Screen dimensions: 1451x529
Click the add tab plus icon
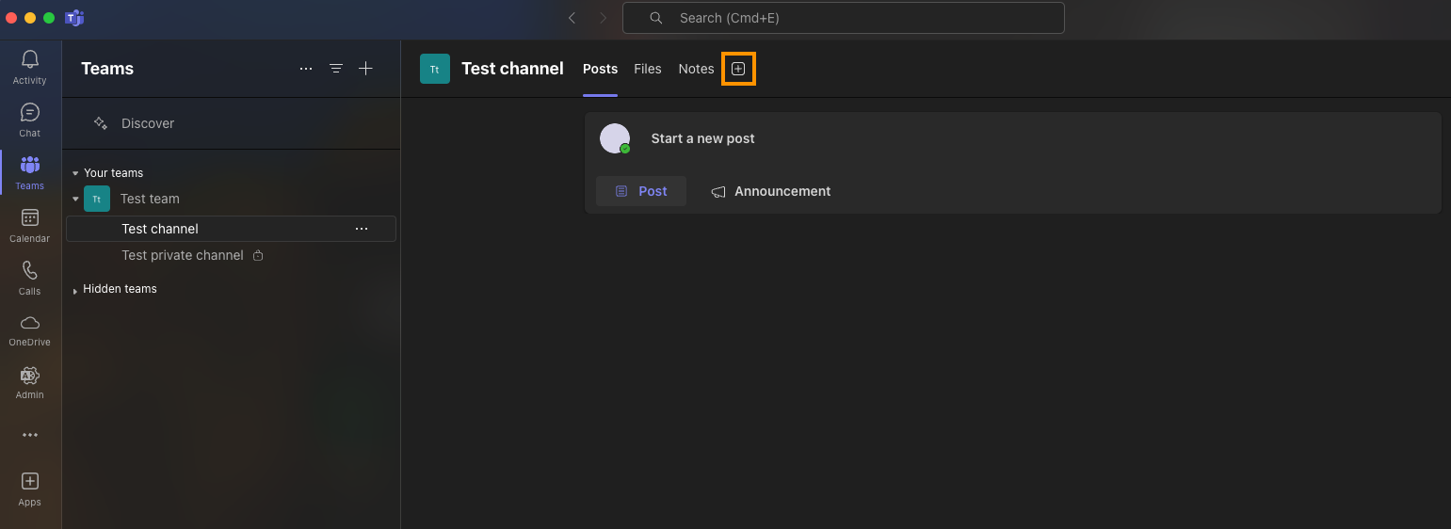(738, 69)
